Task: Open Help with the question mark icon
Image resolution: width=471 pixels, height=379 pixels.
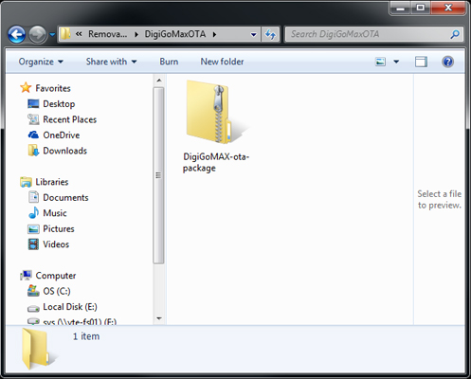Action: pyautogui.click(x=447, y=62)
